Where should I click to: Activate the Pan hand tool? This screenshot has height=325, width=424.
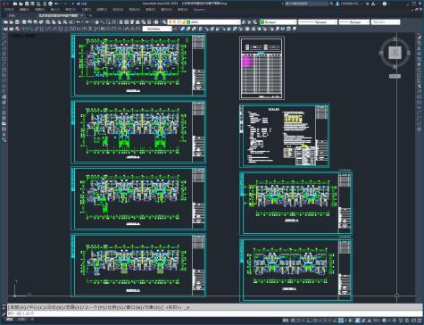click(x=96, y=22)
